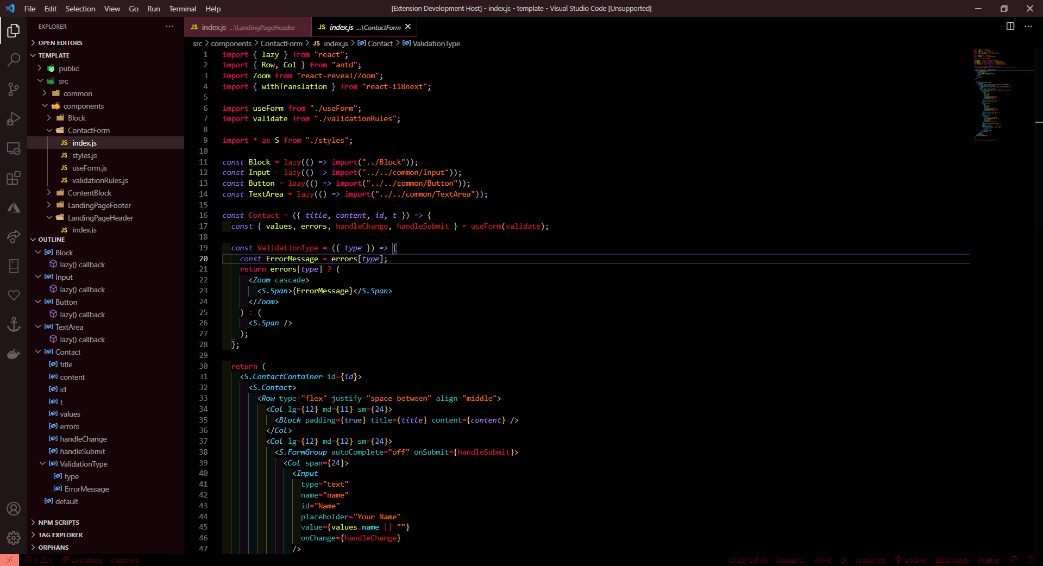The height and width of the screenshot is (566, 1043).
Task: Open the Terminal menu
Action: 183,9
